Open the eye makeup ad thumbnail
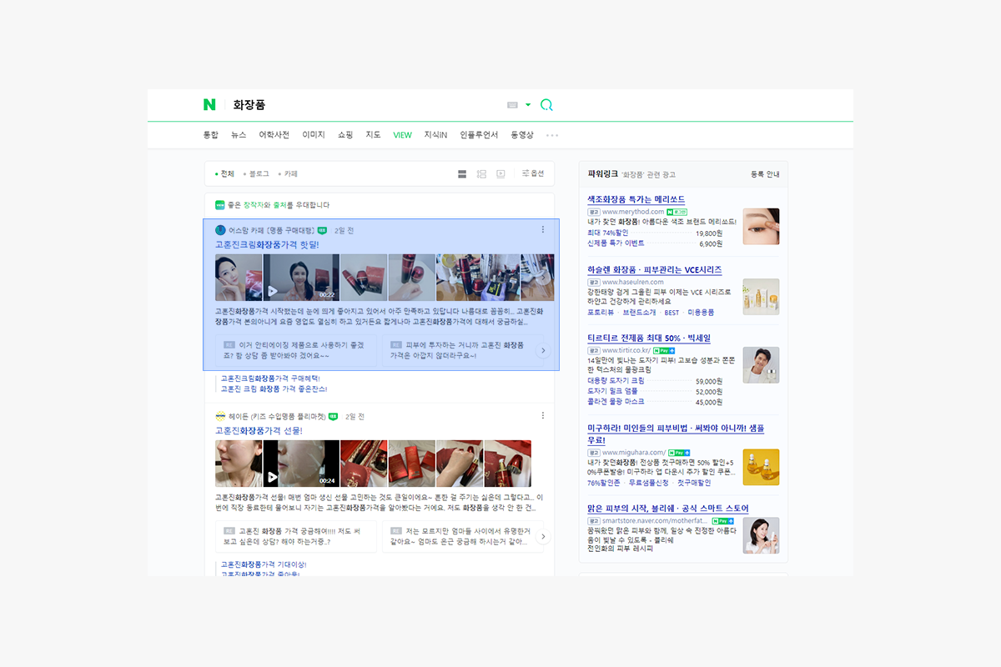 761,226
